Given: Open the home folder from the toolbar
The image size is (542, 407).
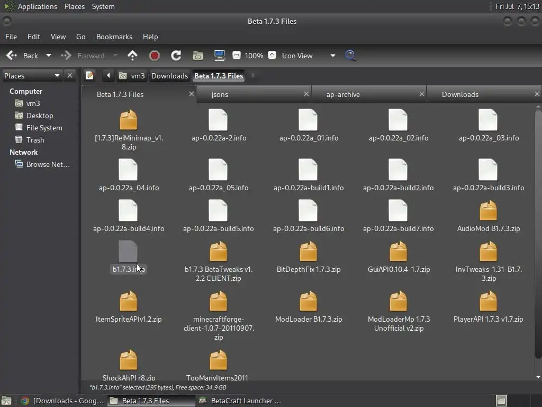Looking at the screenshot, I should (198, 55).
